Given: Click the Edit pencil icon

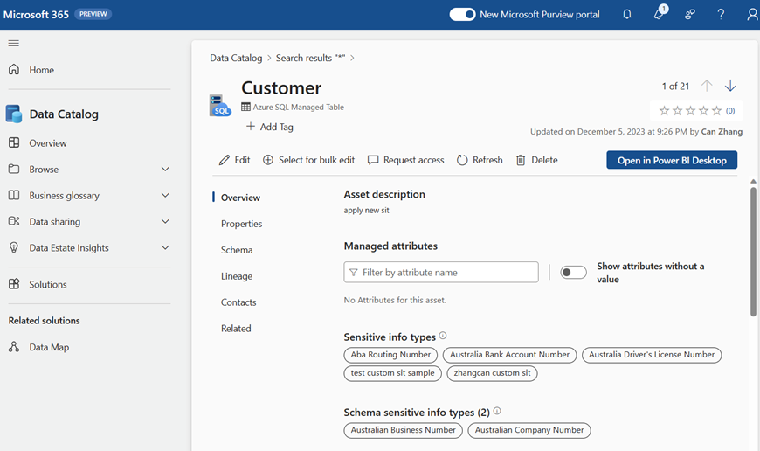Looking at the screenshot, I should [225, 160].
